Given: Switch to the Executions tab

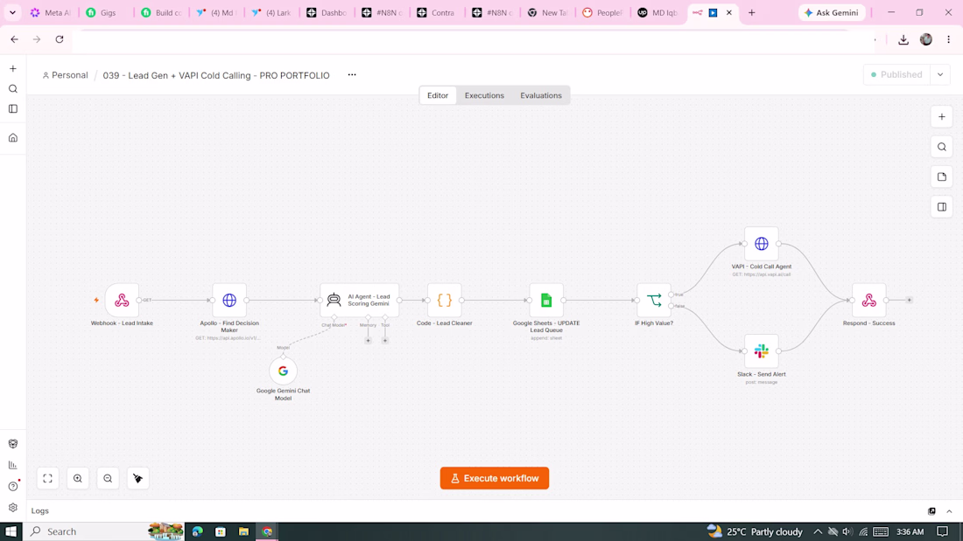Looking at the screenshot, I should point(484,95).
